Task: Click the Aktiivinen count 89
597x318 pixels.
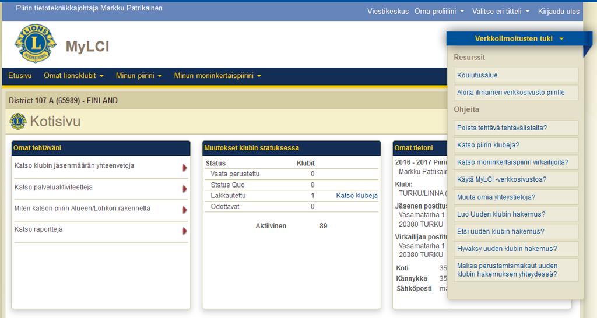Action: coord(323,226)
